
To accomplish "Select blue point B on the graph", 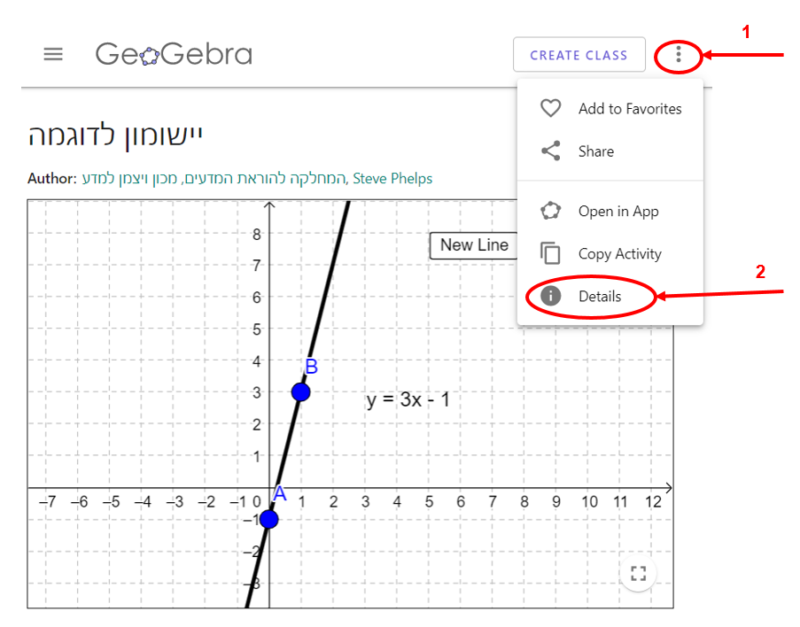I will click(x=300, y=391).
